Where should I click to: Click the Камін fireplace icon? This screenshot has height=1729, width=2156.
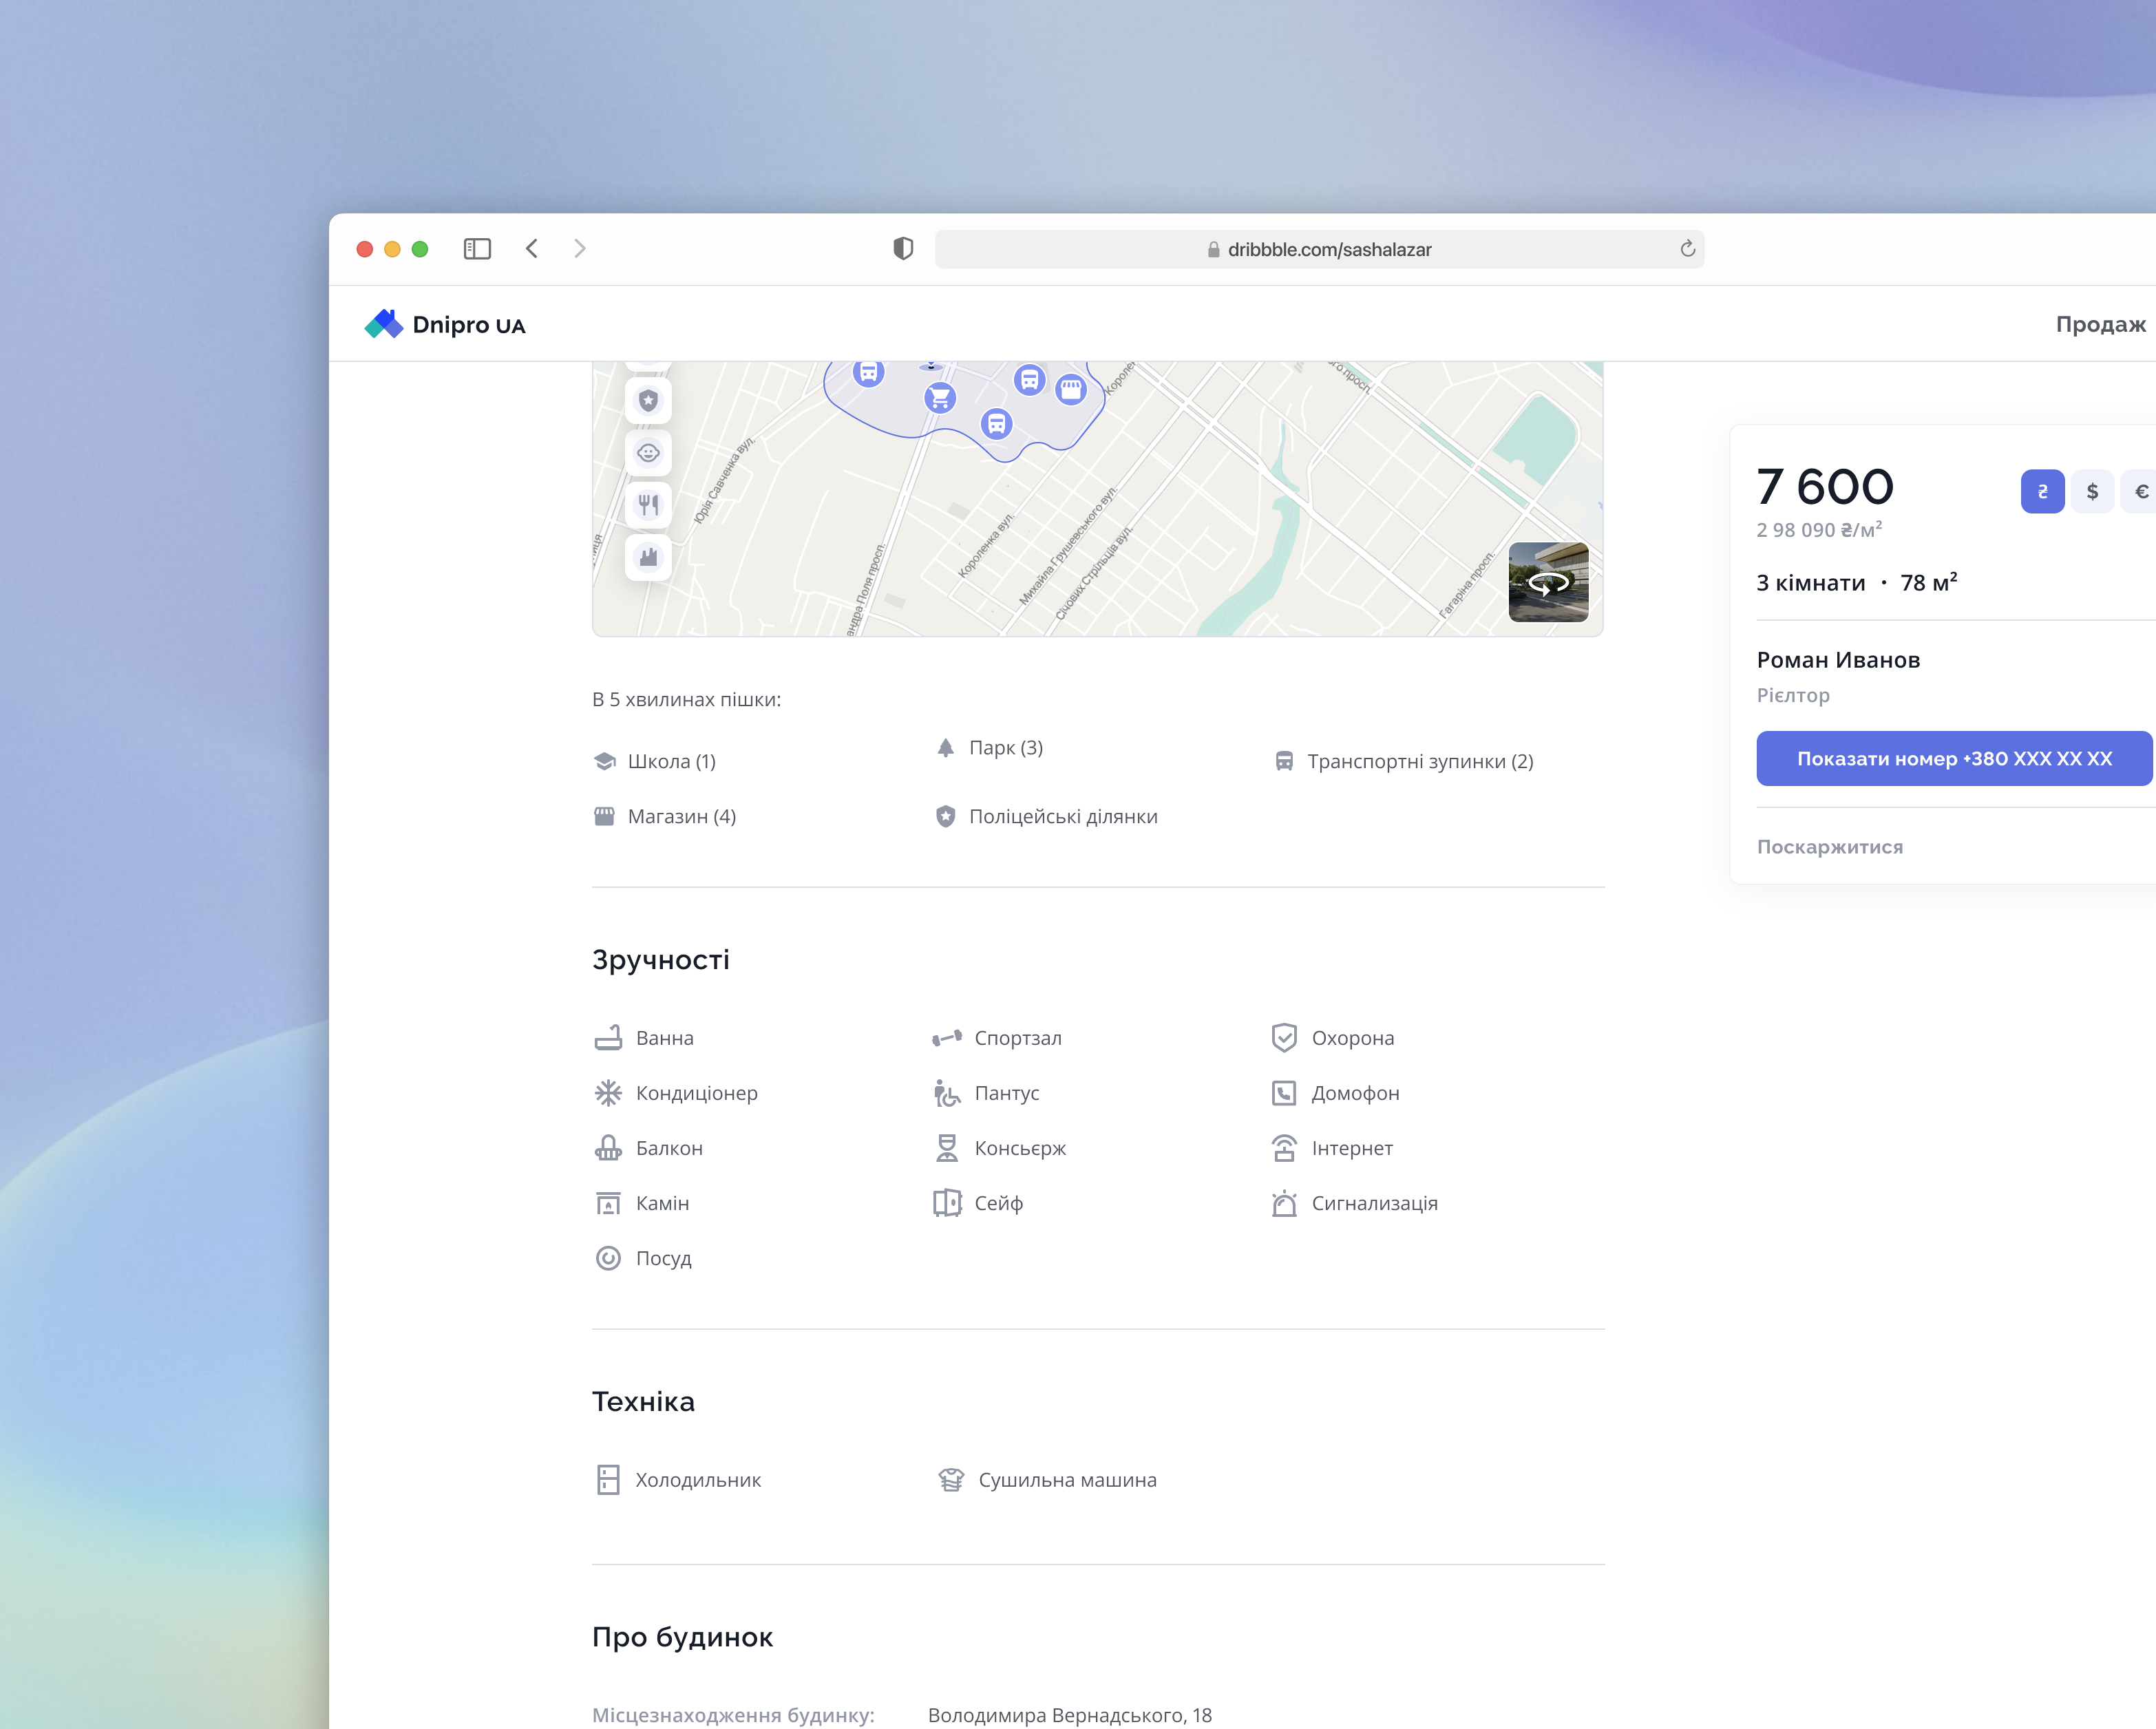point(608,1203)
